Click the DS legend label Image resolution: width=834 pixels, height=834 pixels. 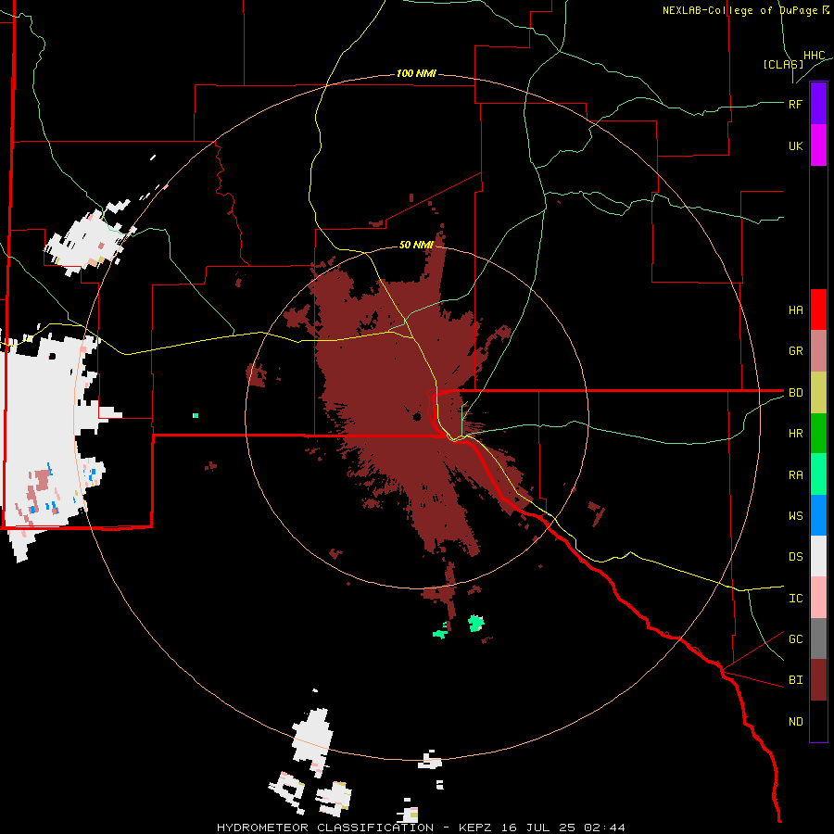click(795, 557)
